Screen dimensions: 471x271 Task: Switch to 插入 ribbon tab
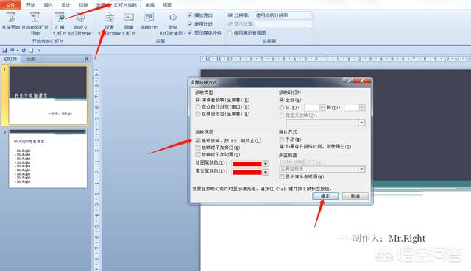48,5
